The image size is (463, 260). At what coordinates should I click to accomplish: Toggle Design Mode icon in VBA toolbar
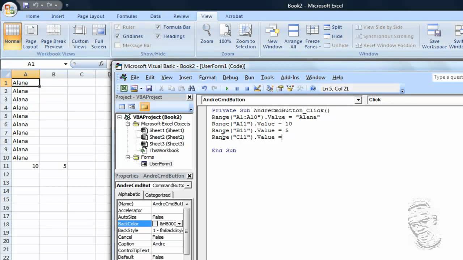tap(257, 88)
